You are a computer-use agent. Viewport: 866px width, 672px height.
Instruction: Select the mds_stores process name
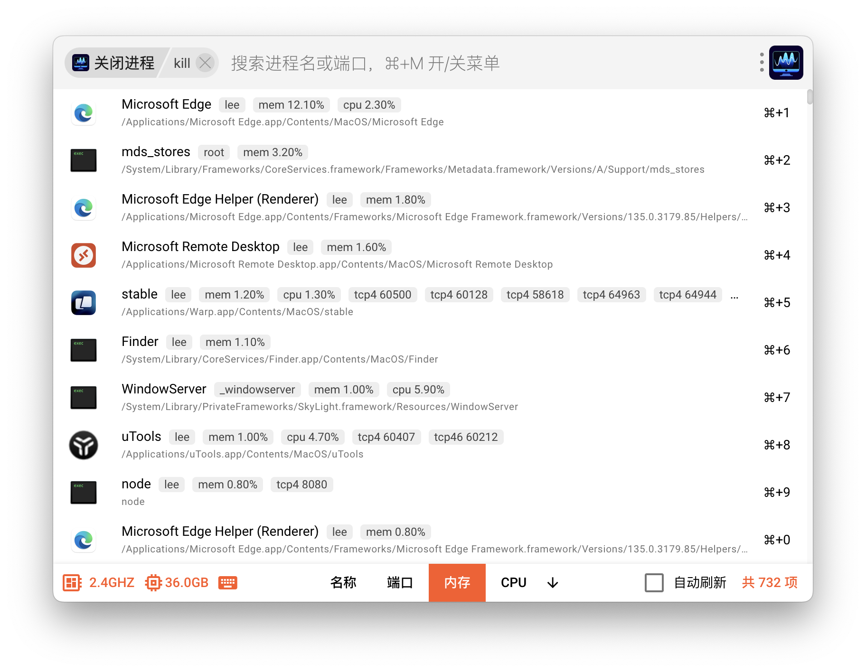(x=156, y=151)
